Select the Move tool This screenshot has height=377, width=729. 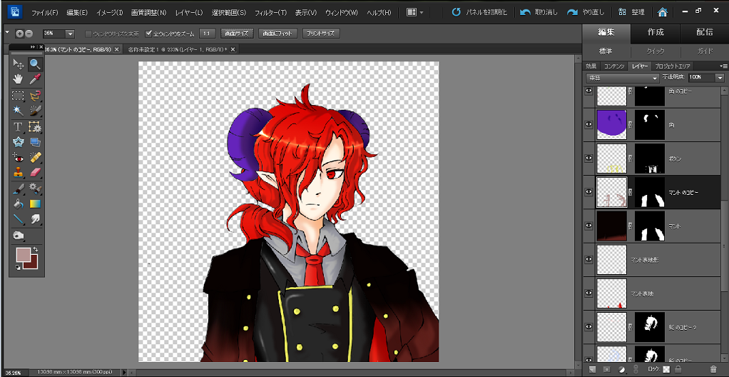tap(19, 64)
